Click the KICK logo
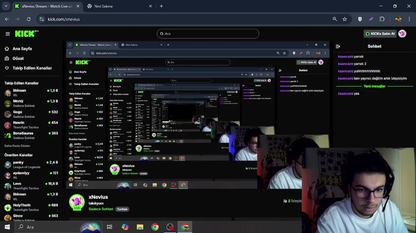 (27, 34)
